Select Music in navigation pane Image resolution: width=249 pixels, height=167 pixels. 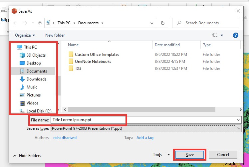point(32,87)
